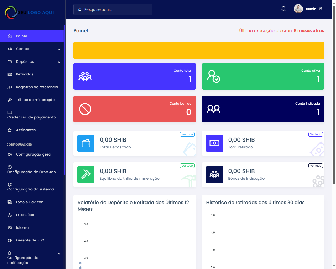Click the admin profile avatar
The width and height of the screenshot is (336, 269).
click(x=298, y=9)
